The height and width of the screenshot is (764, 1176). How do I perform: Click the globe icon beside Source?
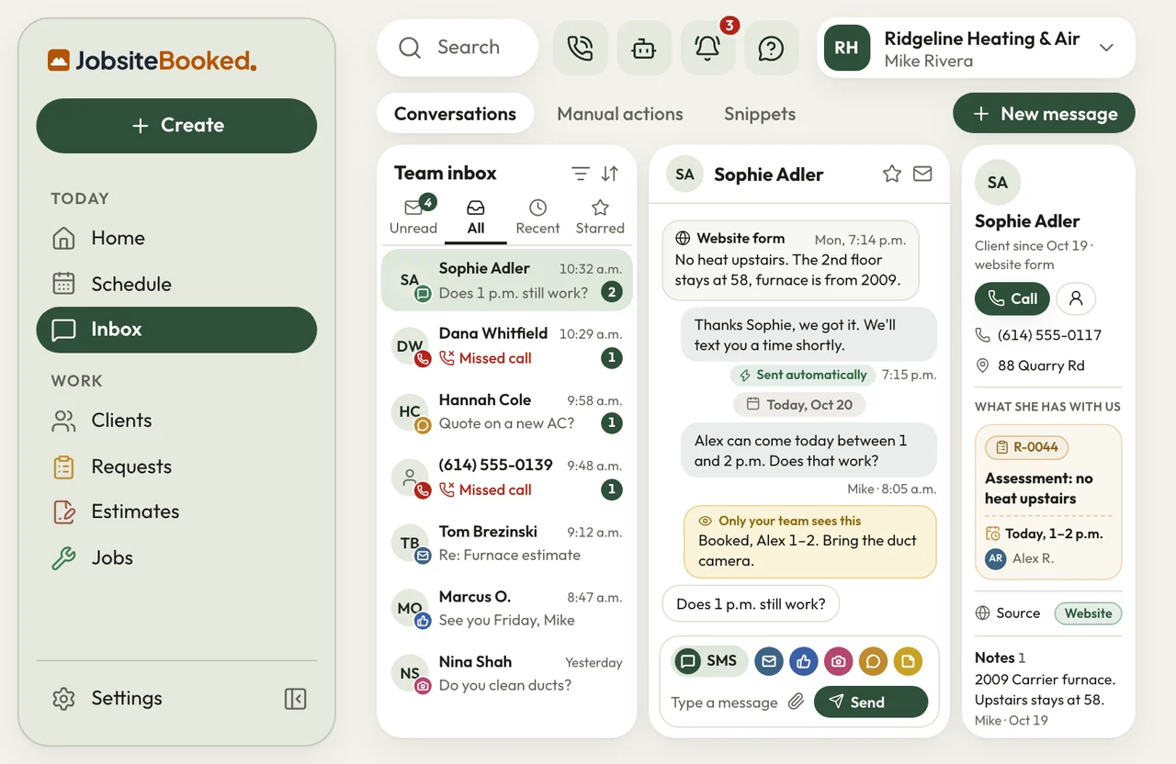click(983, 613)
